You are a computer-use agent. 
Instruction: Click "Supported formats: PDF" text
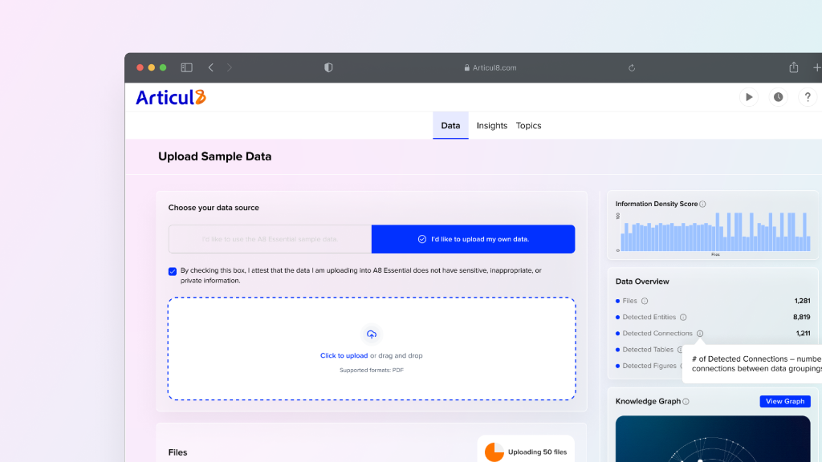[372, 371]
